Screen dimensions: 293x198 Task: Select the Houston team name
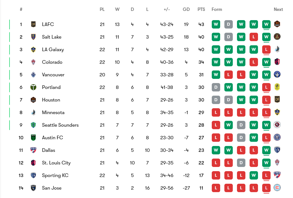51,100
